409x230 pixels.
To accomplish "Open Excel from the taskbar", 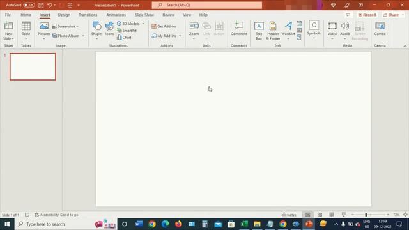I will [x=244, y=224].
